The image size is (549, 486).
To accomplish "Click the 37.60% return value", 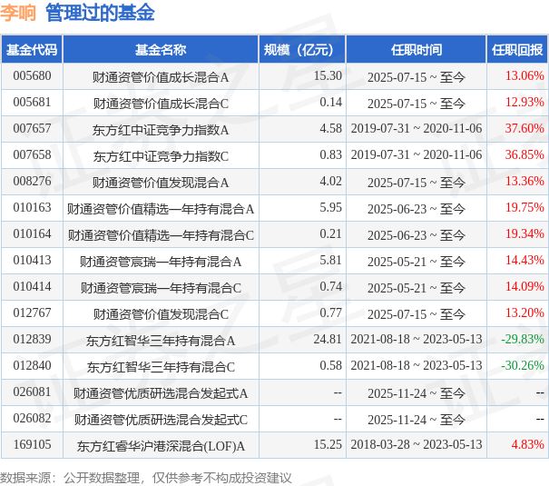I will [524, 129].
